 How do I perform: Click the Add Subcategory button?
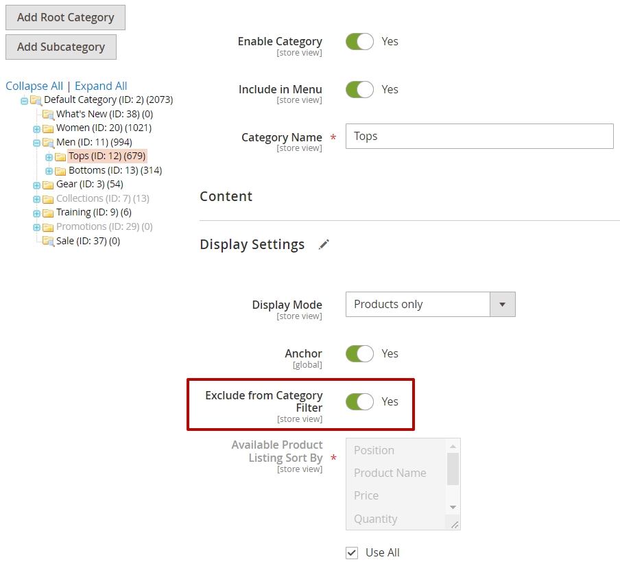pos(61,47)
